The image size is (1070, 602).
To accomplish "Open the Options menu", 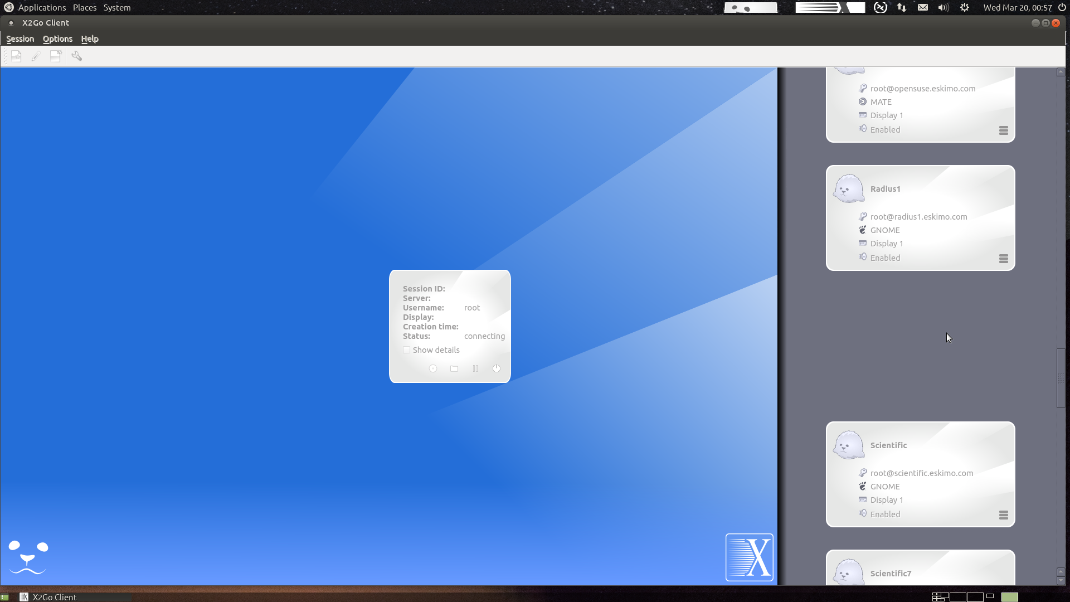I will [57, 39].
